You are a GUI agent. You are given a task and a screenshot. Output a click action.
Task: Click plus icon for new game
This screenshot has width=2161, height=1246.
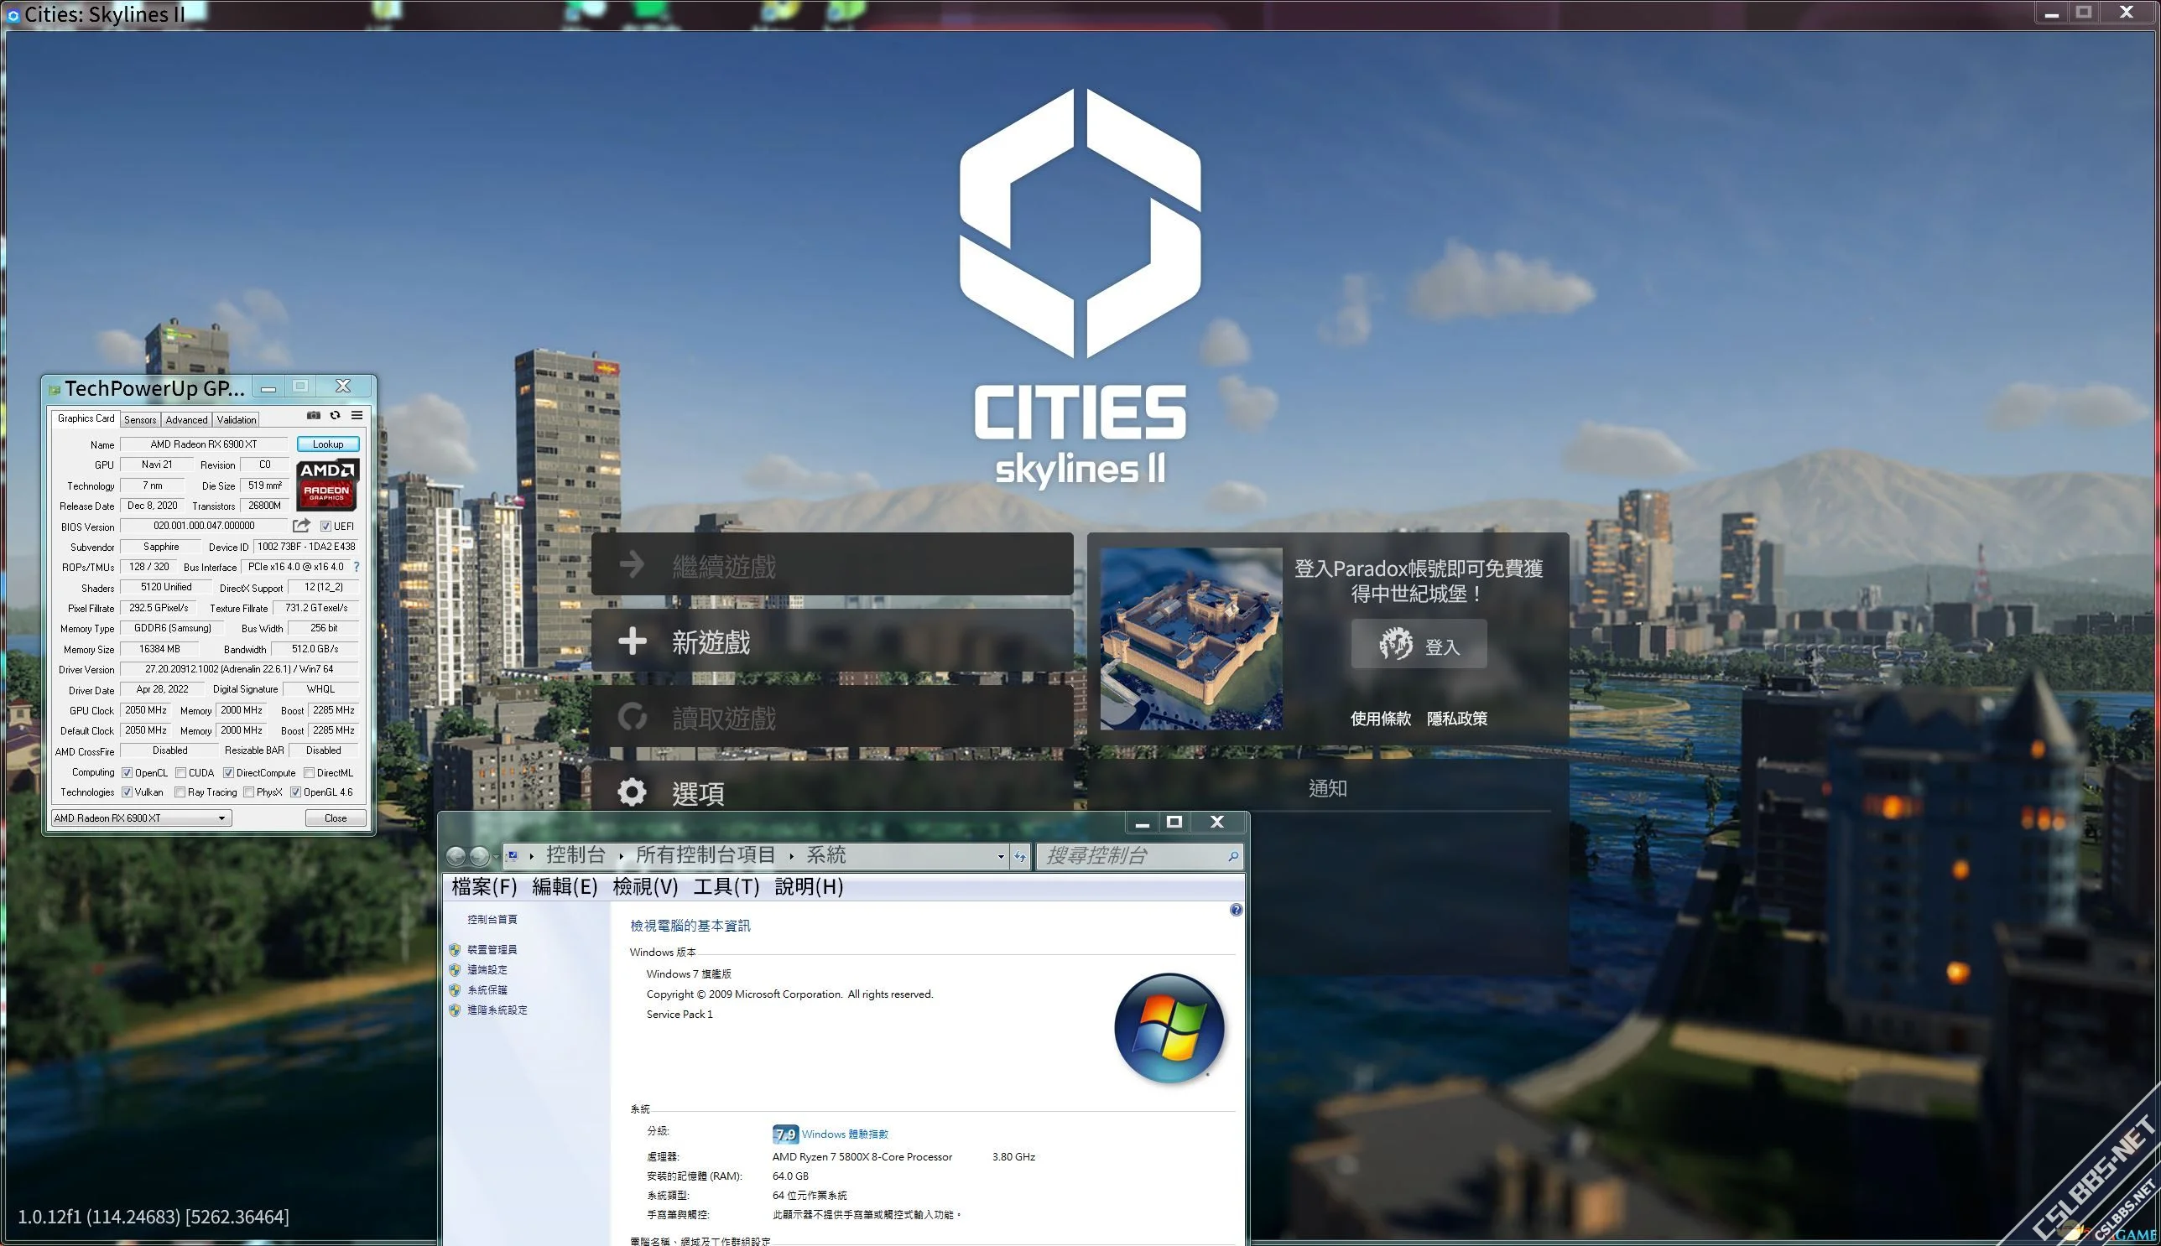coord(632,641)
